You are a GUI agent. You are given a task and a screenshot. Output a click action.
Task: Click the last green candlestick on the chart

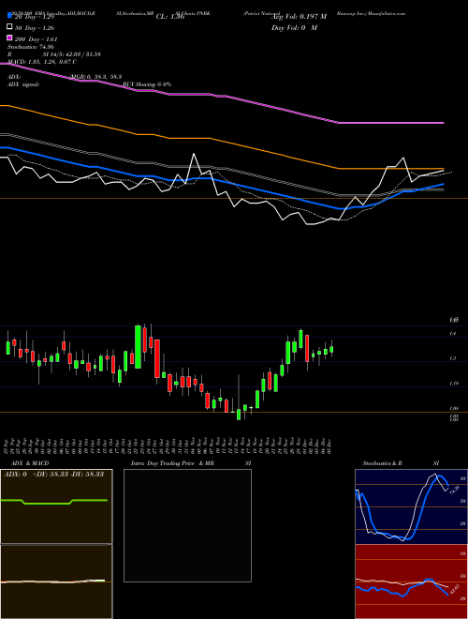[331, 349]
